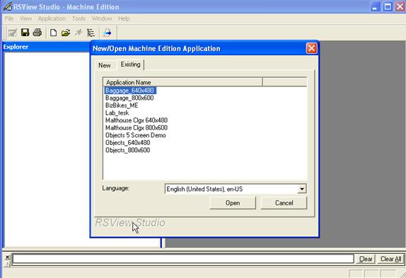Click the Clear All button
406x278 pixels.
pos(390,259)
